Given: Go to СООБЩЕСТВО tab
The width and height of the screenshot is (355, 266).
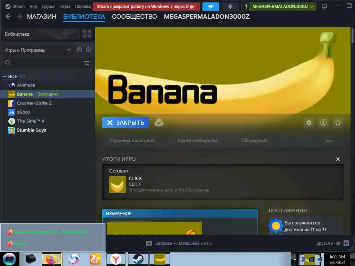Looking at the screenshot, I should point(134,17).
